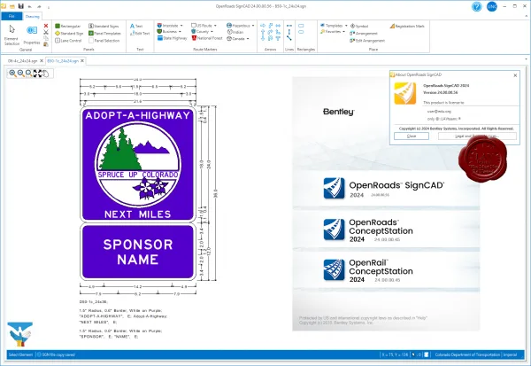
Task: Insert a double-headed horizontal arrow
Action: click(x=278, y=26)
